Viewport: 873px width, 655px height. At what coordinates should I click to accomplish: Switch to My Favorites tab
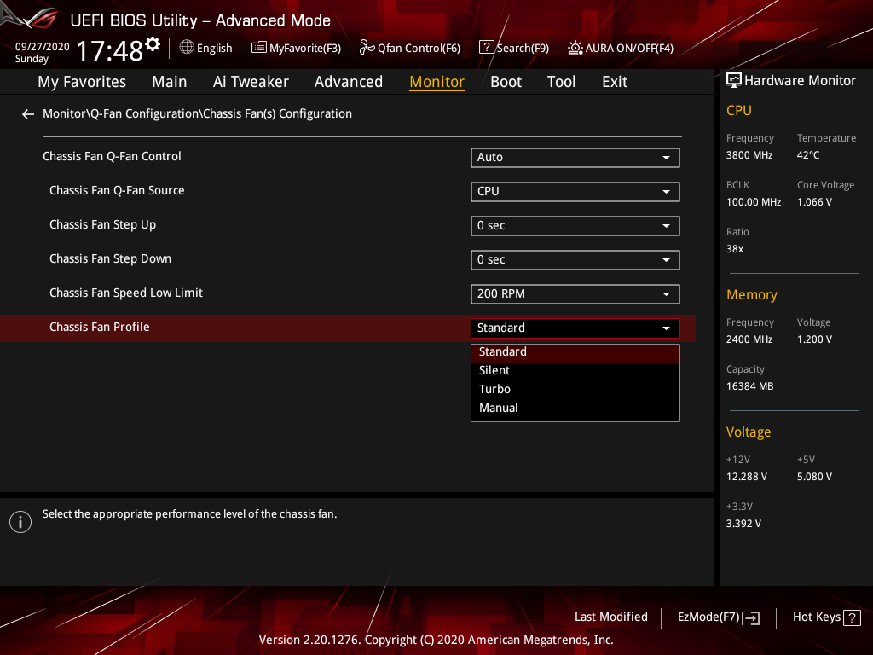tap(82, 82)
